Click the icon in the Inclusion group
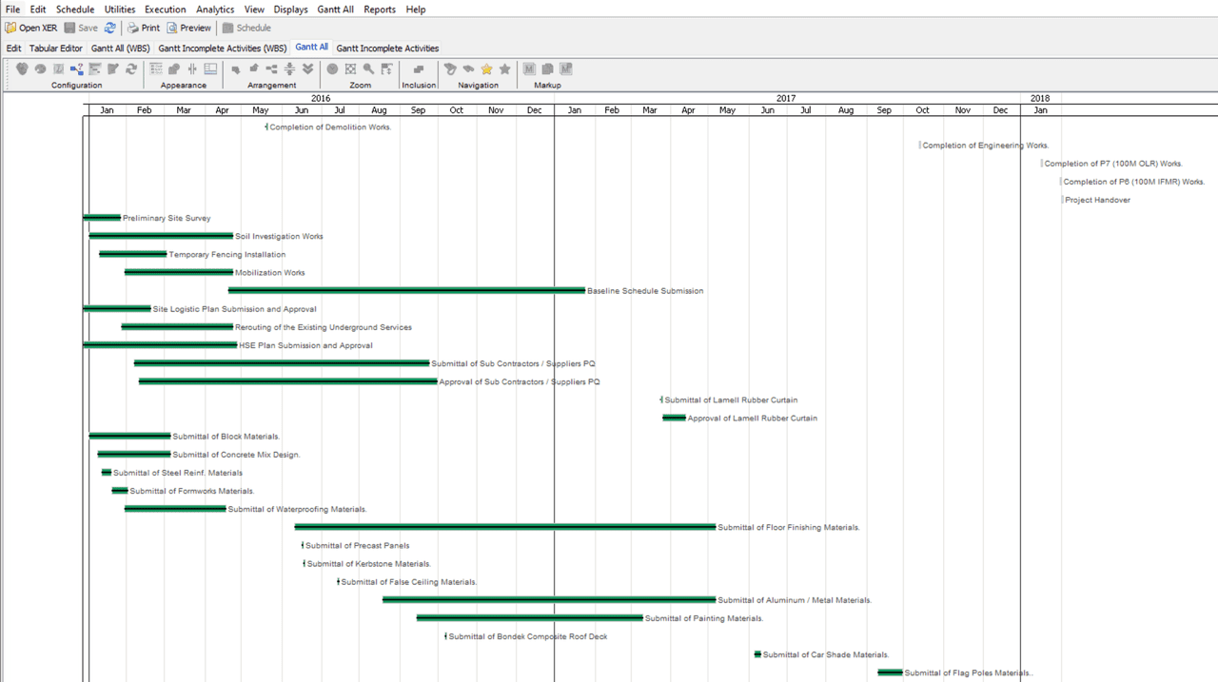This screenshot has width=1218, height=682. (x=419, y=69)
